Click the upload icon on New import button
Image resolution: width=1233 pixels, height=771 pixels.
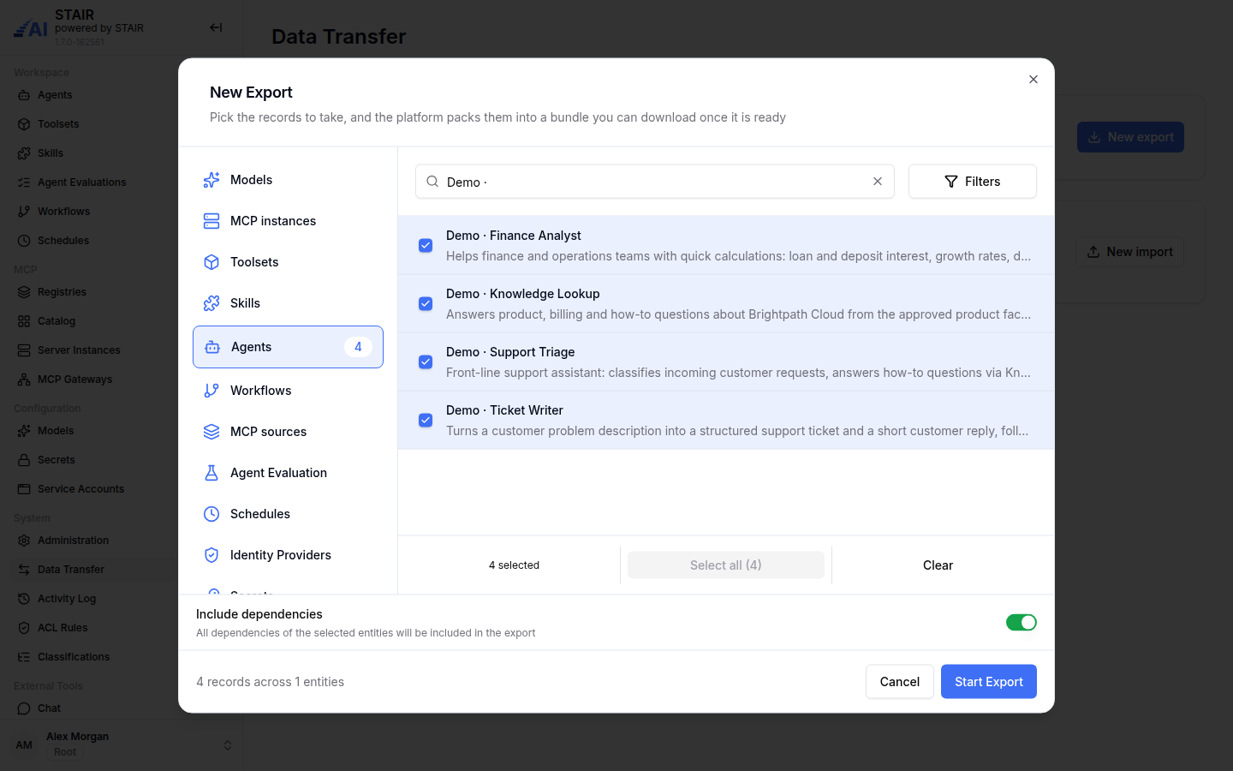click(x=1093, y=252)
